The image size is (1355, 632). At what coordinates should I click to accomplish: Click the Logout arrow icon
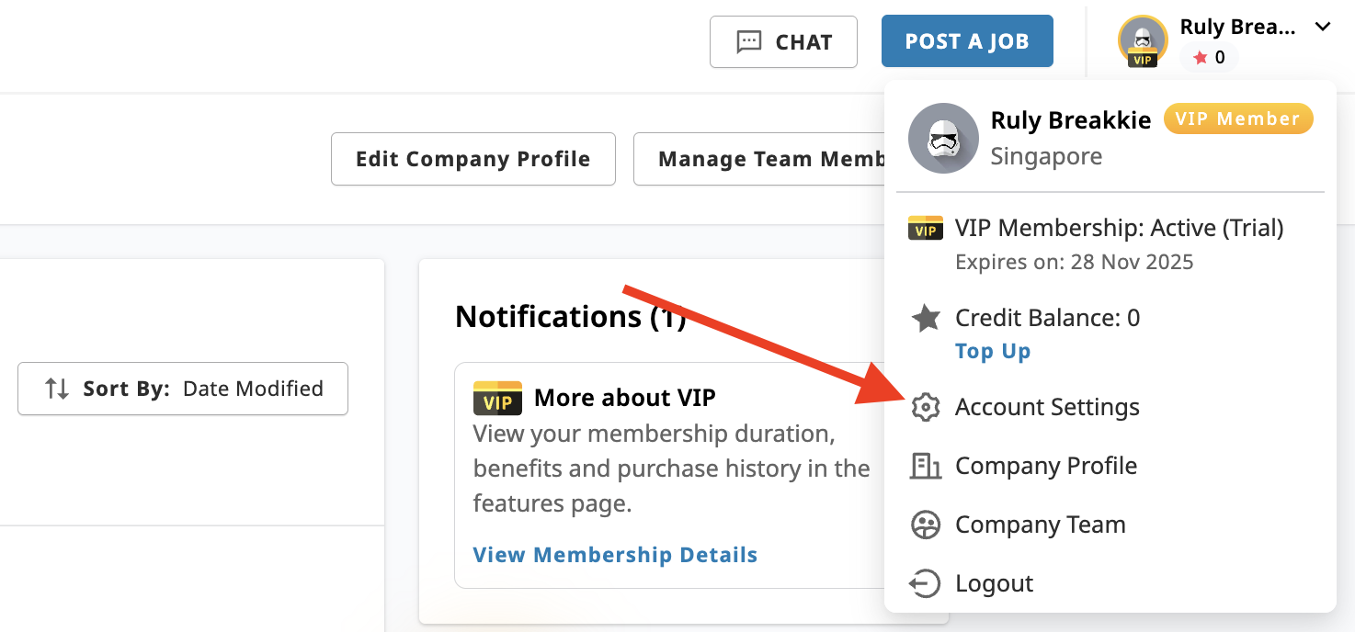(x=926, y=583)
